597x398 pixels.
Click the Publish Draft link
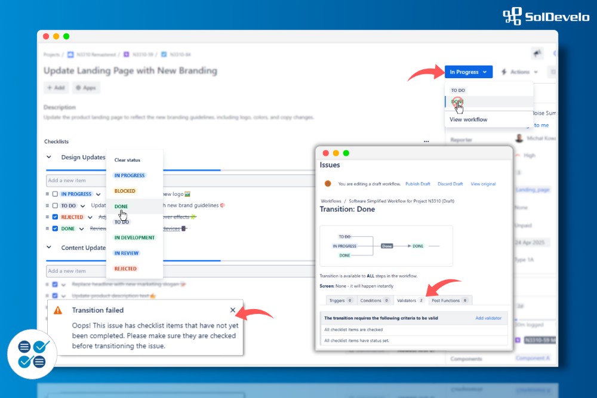(418, 184)
